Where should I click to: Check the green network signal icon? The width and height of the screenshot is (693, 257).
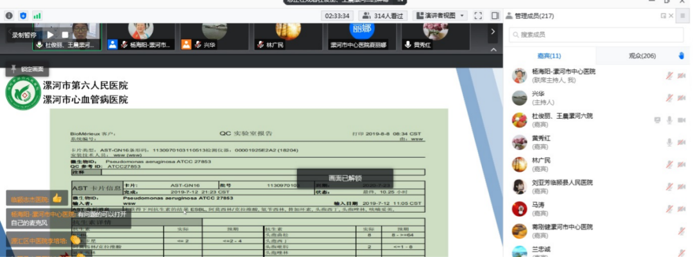(x=37, y=15)
